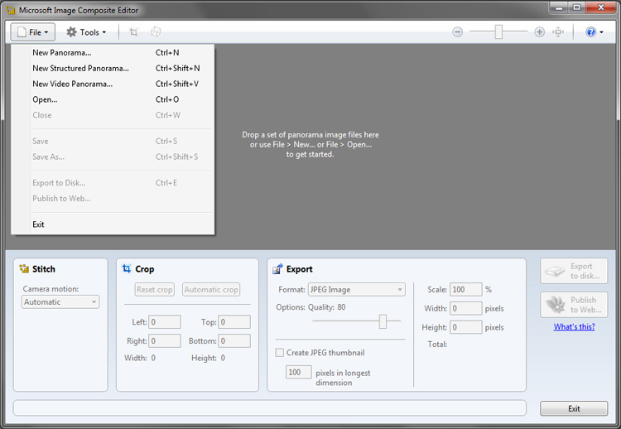The height and width of the screenshot is (429, 621).
Task: Click the Export to disk icon button
Action: (x=574, y=271)
